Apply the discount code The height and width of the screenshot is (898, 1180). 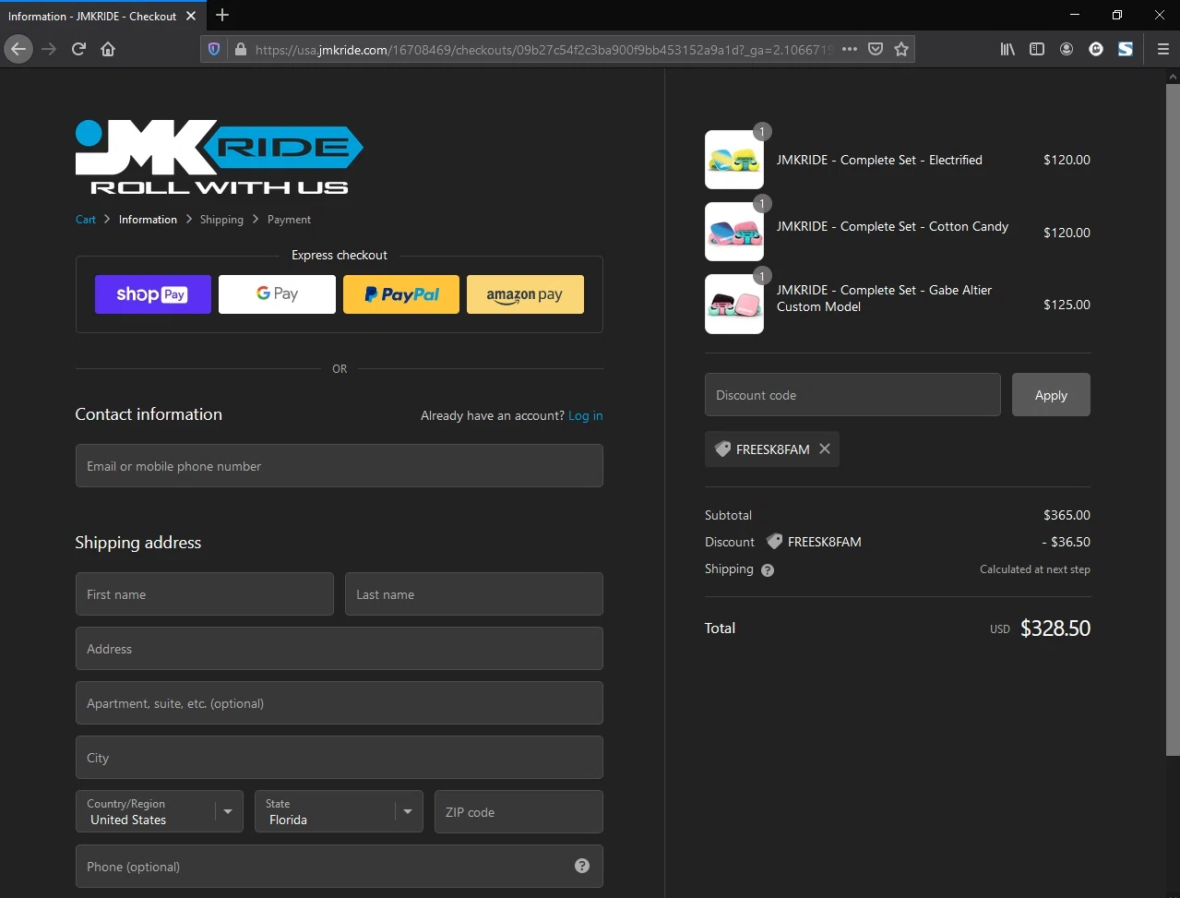tap(1051, 395)
